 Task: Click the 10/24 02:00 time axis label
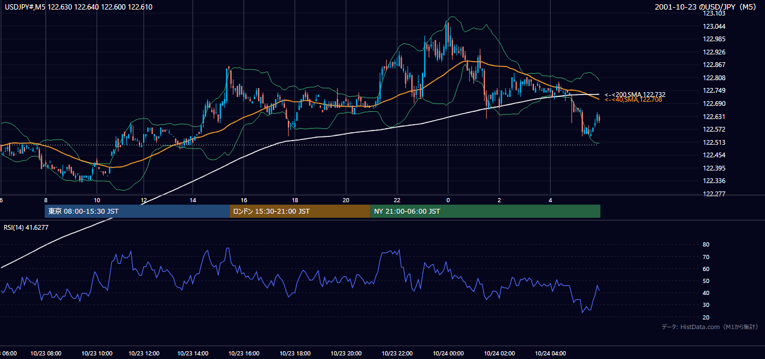tap(499, 353)
